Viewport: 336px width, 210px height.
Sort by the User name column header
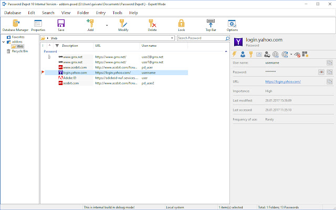[149, 46]
